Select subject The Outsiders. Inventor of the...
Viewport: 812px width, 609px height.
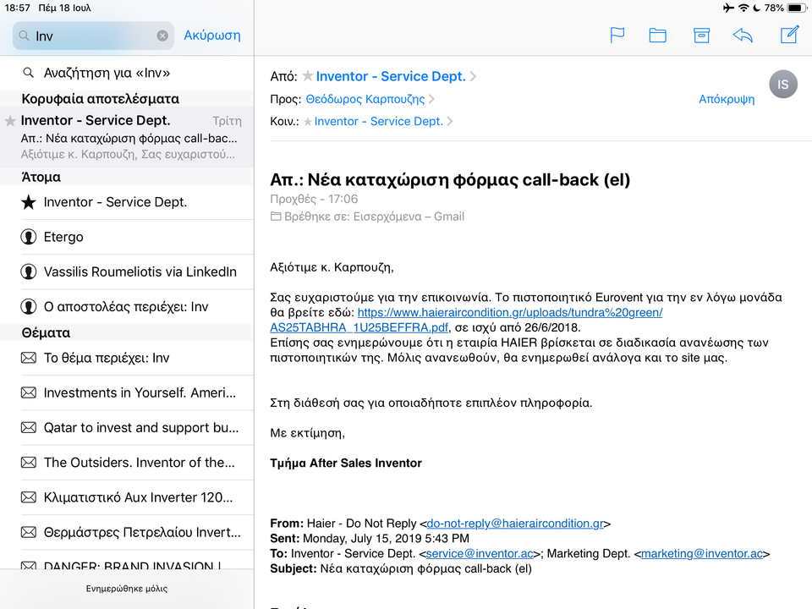[127, 462]
